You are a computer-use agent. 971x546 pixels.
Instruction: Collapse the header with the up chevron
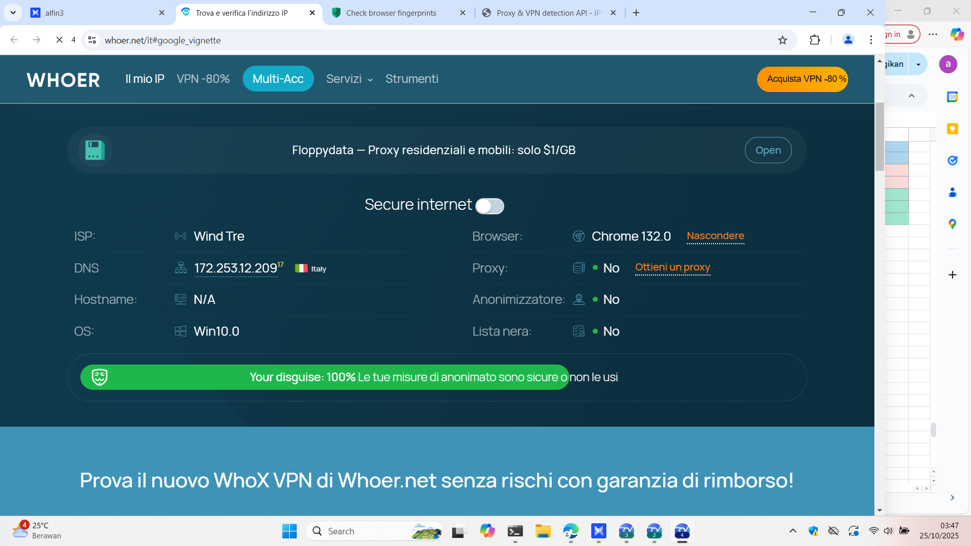[x=911, y=96]
